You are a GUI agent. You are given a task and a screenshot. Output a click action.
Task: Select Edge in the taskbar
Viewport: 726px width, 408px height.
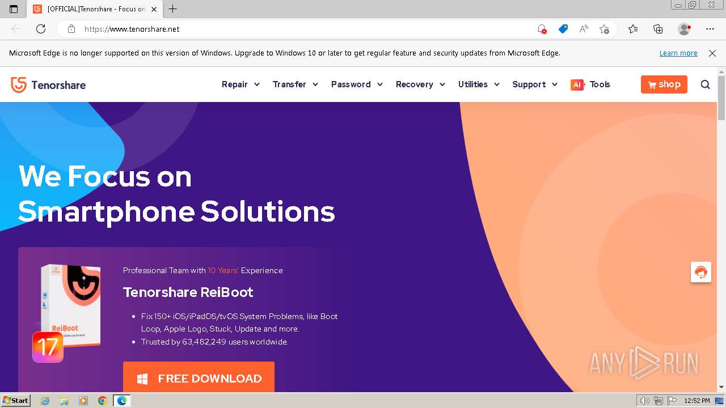point(122,401)
